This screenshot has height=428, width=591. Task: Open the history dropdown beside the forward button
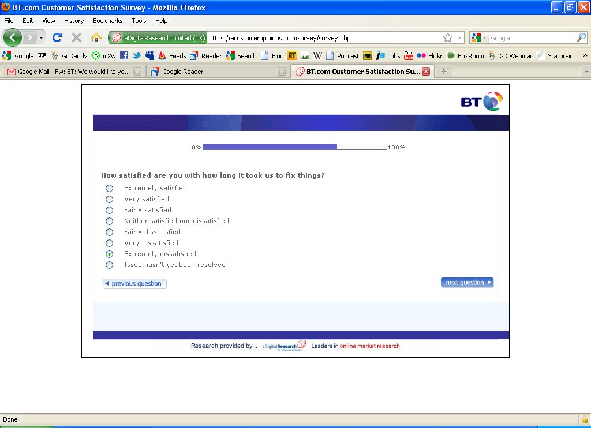tap(41, 38)
